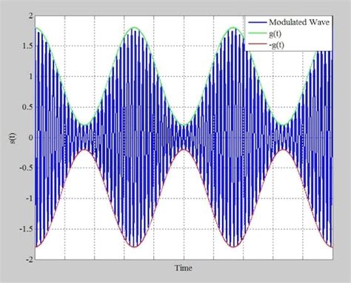Click y-axis tick label 2
Screen dimensions: 351x283
(30, 16)
